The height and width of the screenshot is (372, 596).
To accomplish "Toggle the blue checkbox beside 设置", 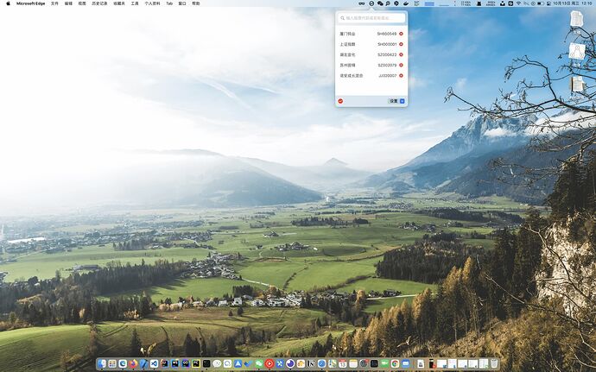I will pos(403,101).
